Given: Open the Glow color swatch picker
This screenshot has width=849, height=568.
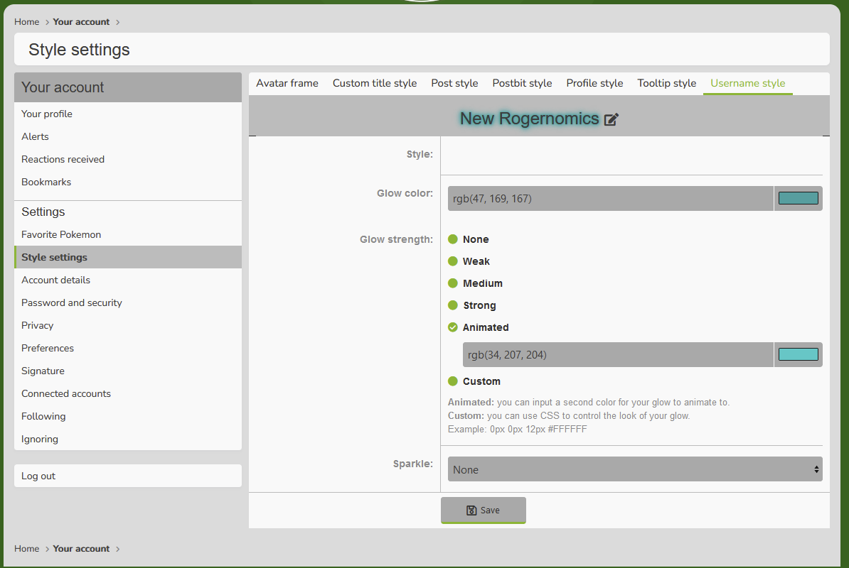Looking at the screenshot, I should tap(798, 199).
